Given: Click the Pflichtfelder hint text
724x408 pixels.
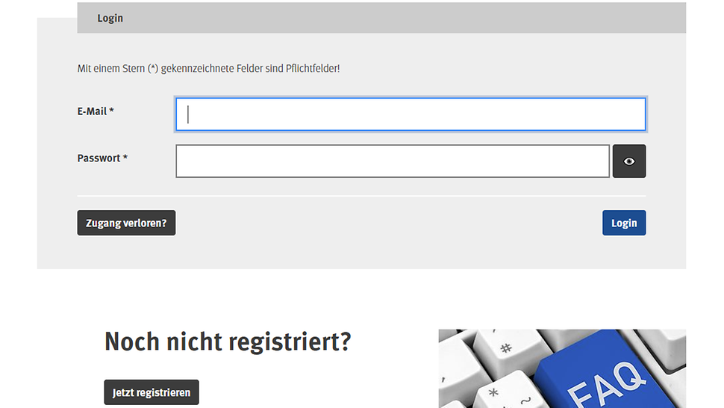Looking at the screenshot, I should 209,69.
